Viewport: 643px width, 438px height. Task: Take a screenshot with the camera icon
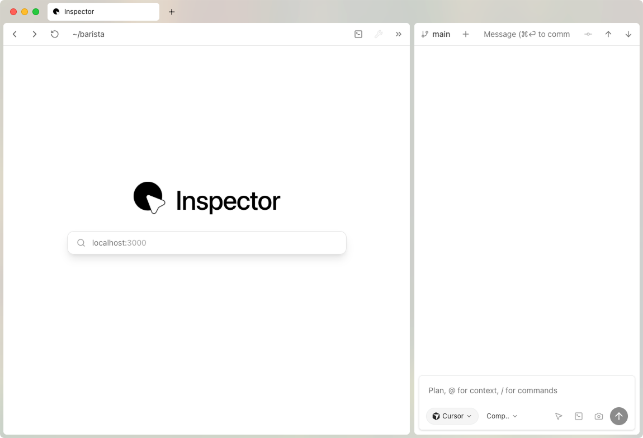coord(598,416)
